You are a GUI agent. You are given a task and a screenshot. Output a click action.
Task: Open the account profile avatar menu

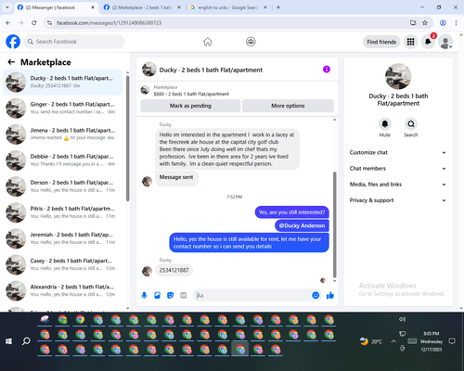[445, 42]
